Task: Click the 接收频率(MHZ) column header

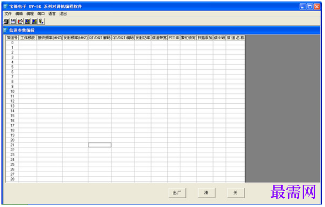Action: tap(50, 38)
